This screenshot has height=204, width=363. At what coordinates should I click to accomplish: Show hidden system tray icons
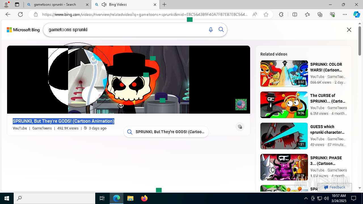[x=306, y=198]
